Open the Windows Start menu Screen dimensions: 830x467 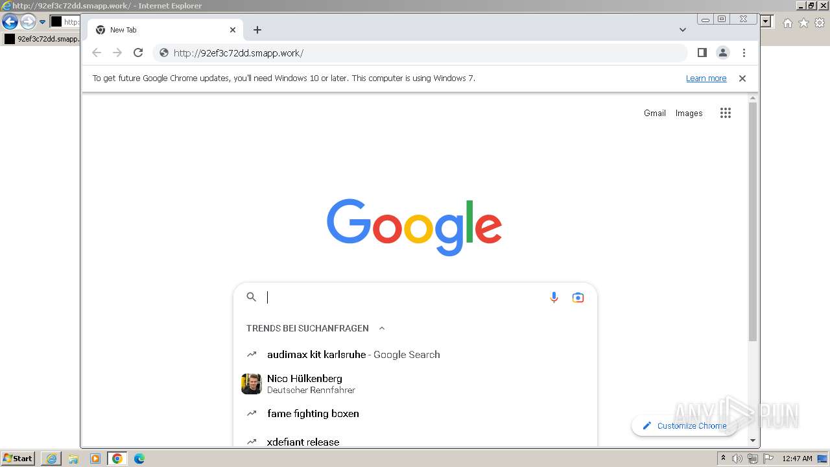pos(18,459)
